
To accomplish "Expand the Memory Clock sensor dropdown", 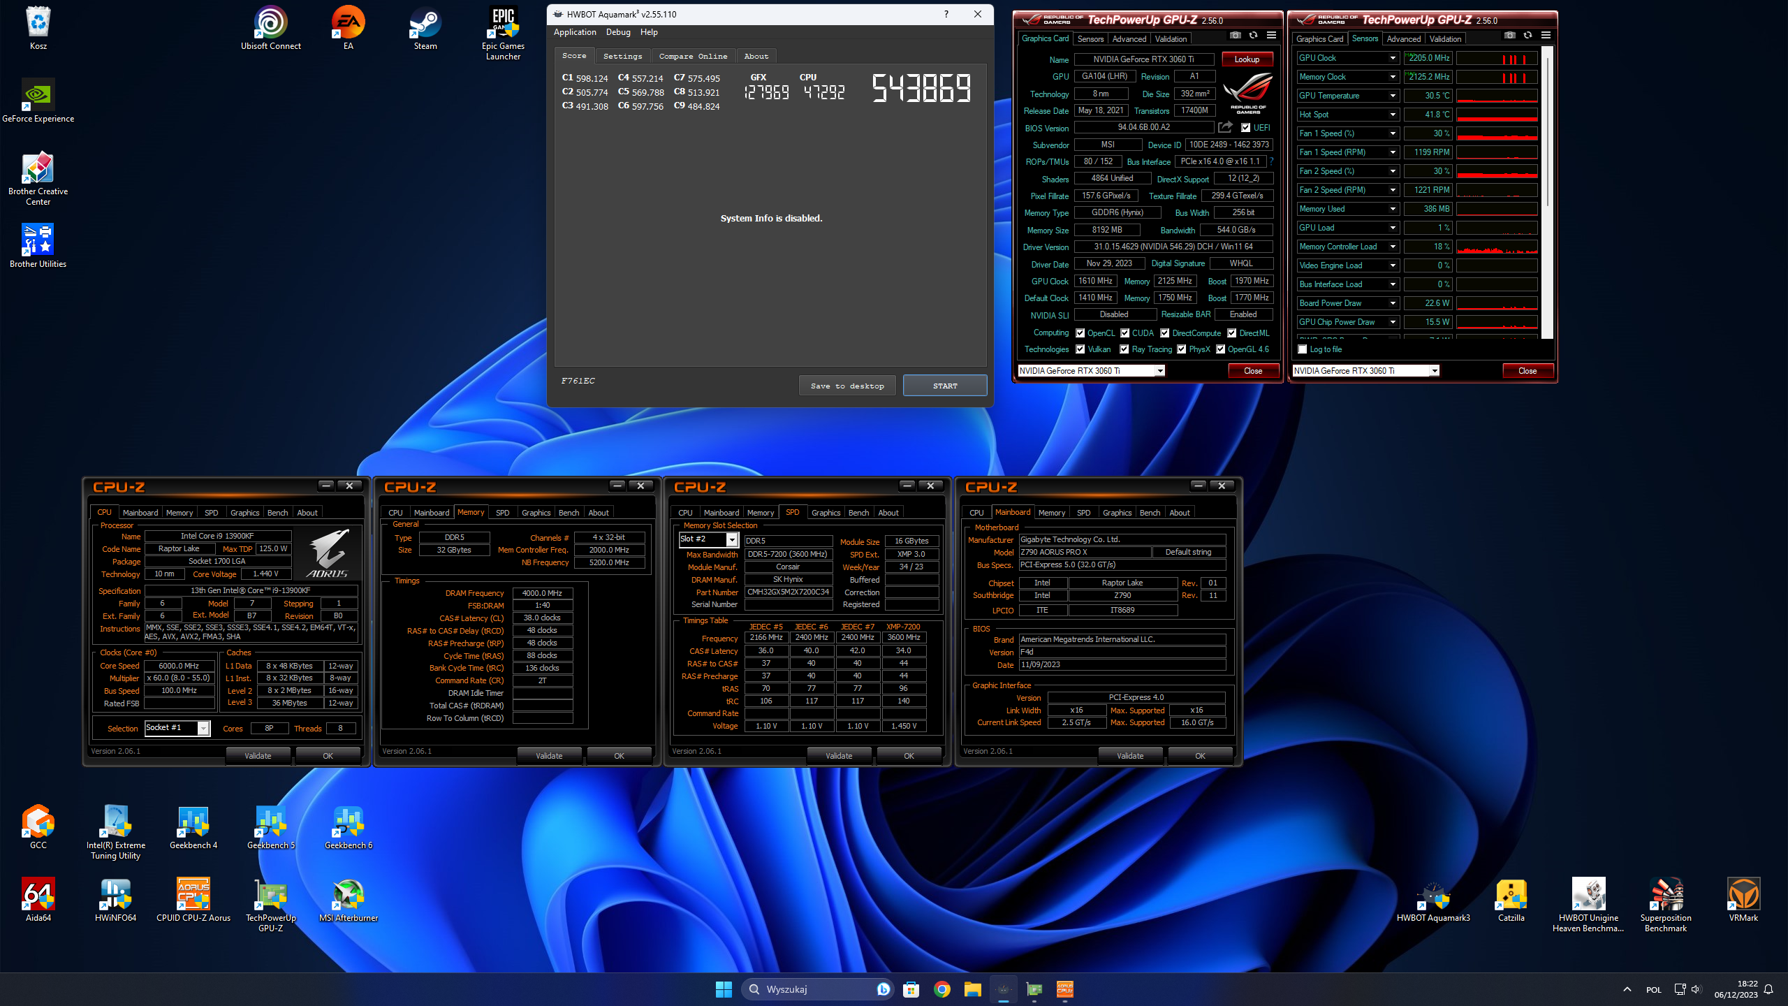I will (x=1392, y=77).
